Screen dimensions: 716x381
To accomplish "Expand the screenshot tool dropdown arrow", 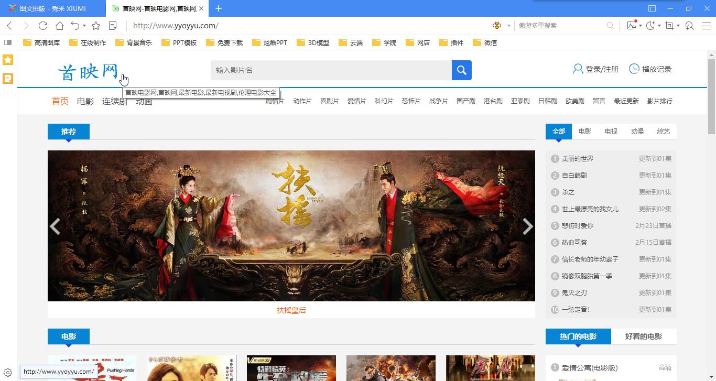I will [678, 26].
